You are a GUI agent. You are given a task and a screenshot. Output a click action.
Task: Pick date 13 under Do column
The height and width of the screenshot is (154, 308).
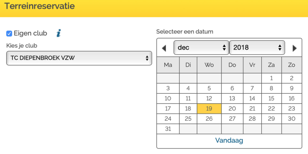(232, 98)
